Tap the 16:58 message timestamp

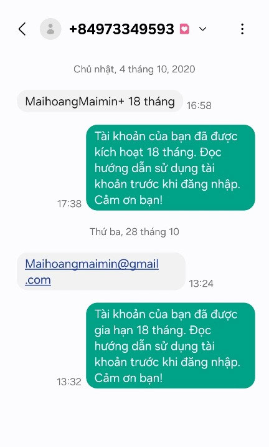click(199, 105)
